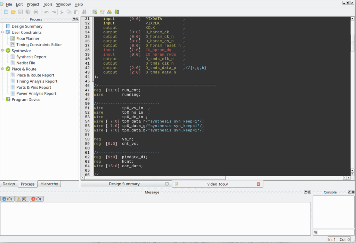Open the Window menu

[63, 4]
